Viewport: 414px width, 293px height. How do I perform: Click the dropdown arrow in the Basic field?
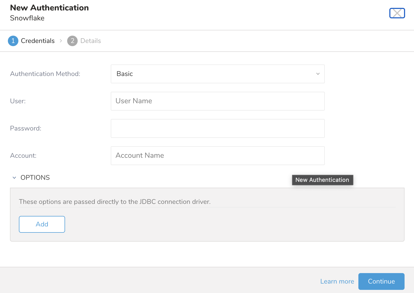pos(318,74)
